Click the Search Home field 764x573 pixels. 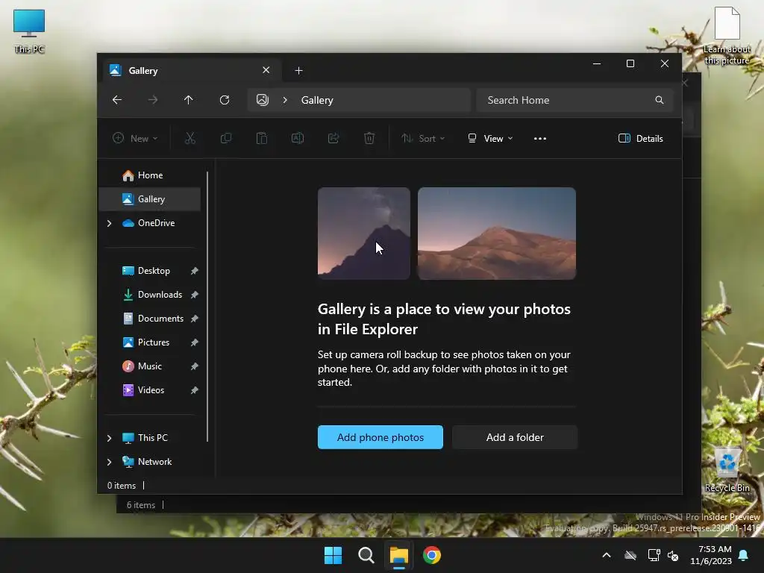point(574,100)
